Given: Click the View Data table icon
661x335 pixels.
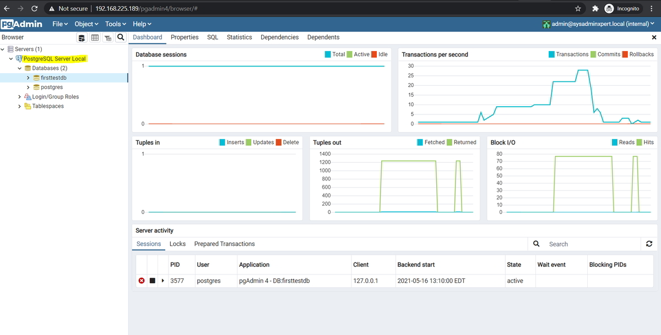Looking at the screenshot, I should pos(95,38).
